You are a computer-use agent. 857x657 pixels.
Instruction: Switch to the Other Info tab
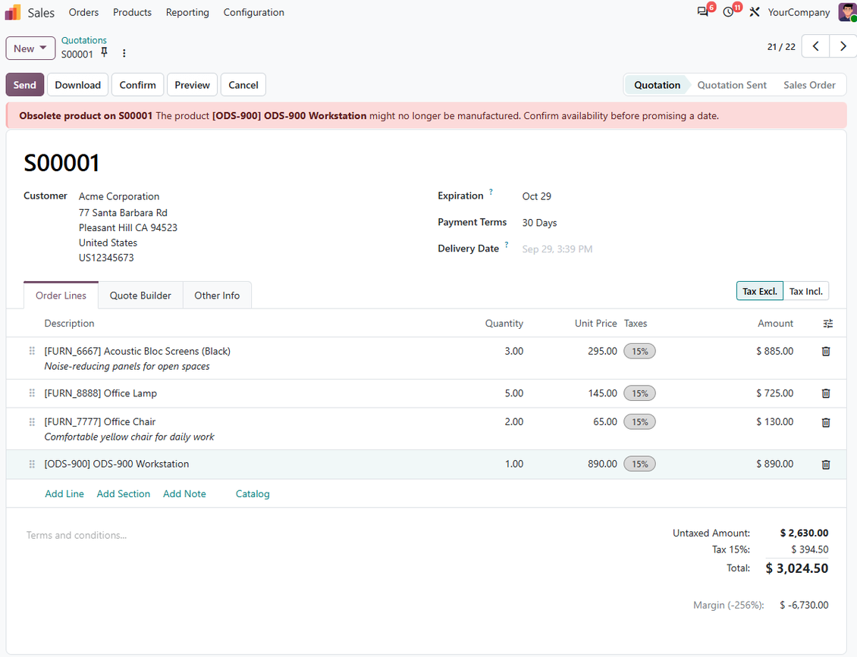[x=217, y=296]
